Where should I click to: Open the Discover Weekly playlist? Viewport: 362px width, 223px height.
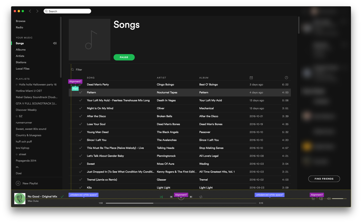(x=26, y=110)
